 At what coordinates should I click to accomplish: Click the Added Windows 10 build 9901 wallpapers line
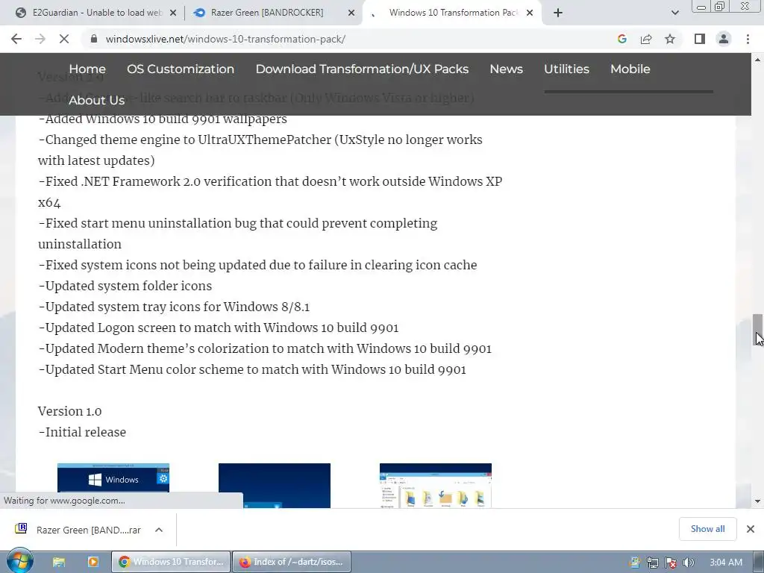coord(162,119)
